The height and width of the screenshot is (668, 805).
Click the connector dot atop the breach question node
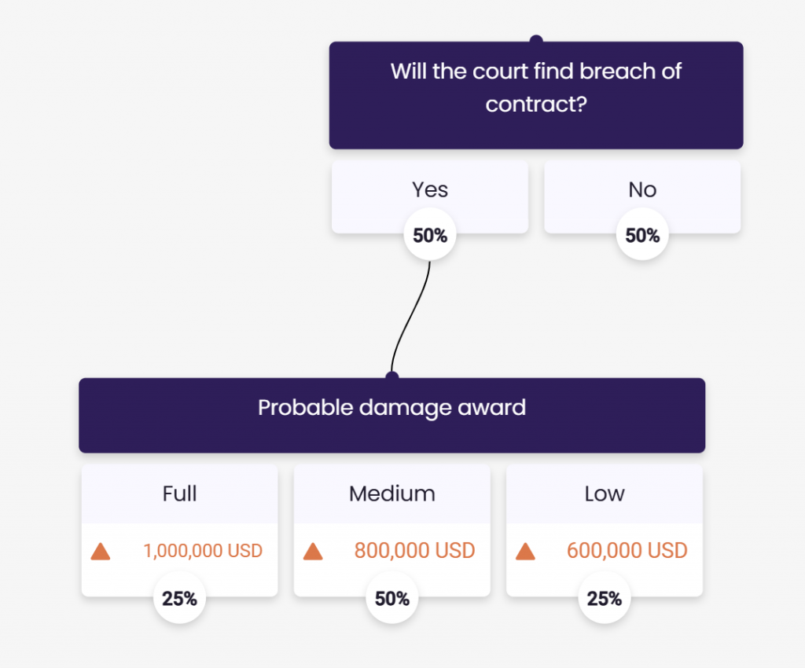(536, 40)
